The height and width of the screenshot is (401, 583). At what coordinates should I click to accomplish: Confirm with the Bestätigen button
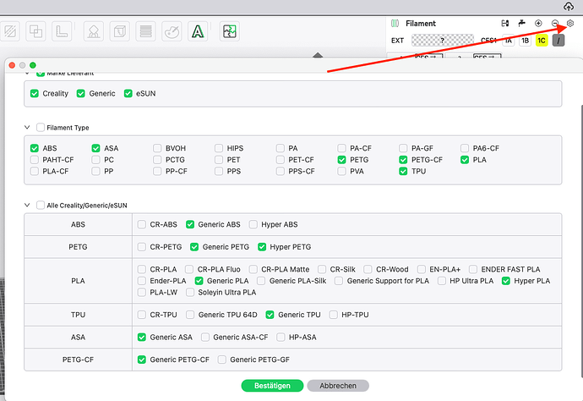272,386
